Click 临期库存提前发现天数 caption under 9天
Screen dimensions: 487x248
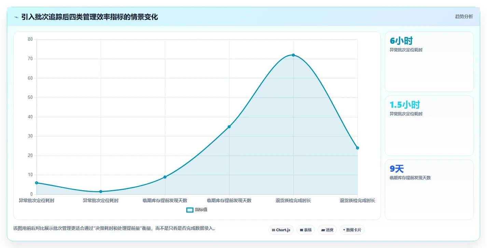410,178
